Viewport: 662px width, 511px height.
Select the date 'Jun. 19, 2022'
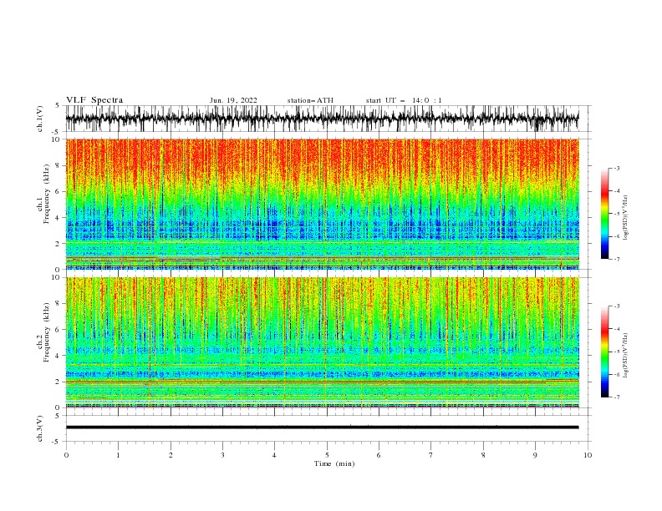coord(233,100)
